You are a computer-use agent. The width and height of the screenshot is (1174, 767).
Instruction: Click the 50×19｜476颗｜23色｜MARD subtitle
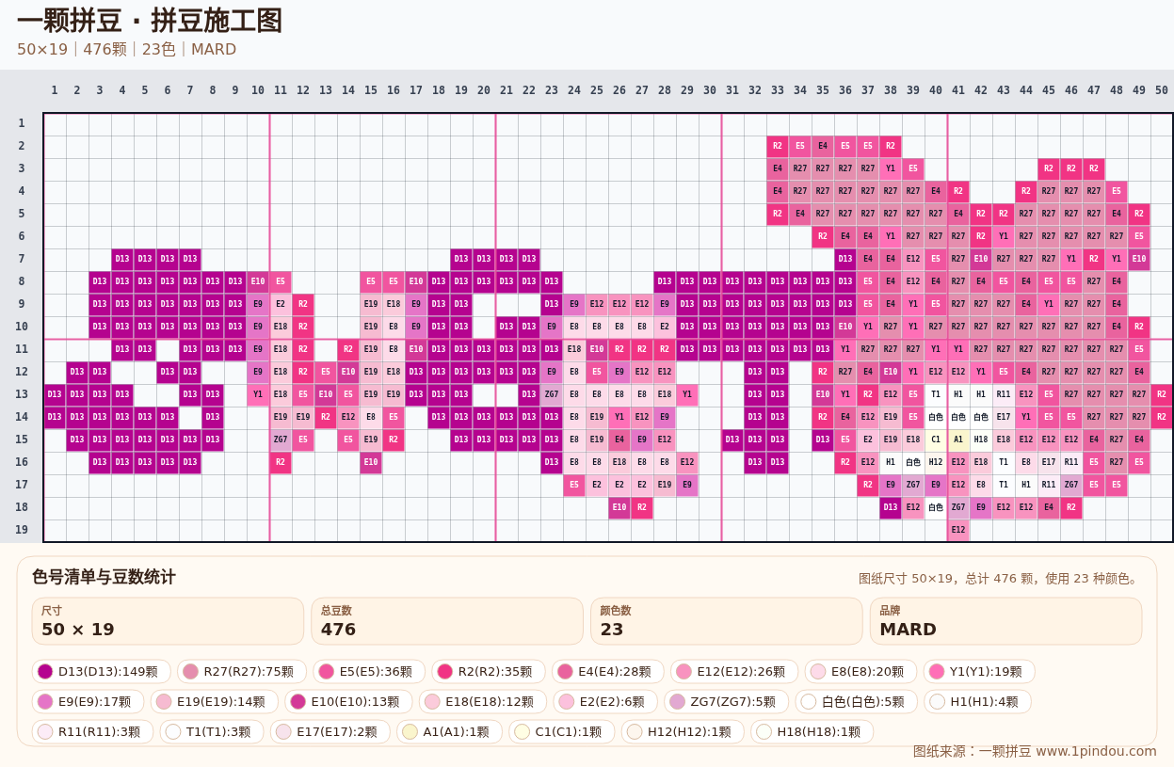(127, 49)
